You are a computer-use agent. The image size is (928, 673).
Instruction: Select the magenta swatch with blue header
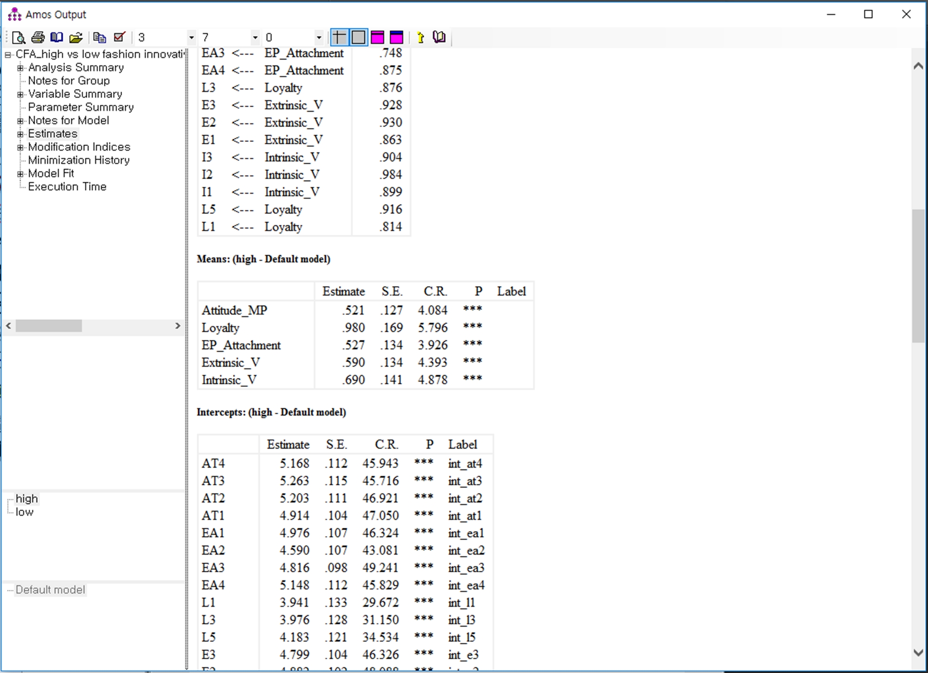point(396,38)
